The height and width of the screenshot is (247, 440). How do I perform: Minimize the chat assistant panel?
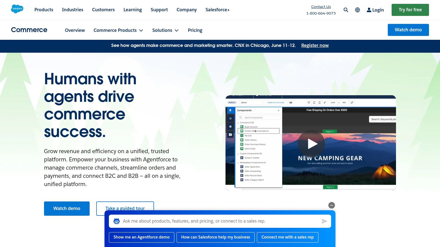(332, 205)
